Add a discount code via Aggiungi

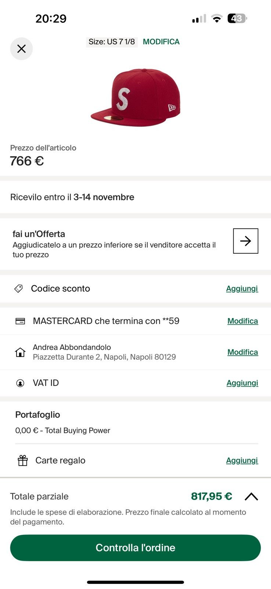point(242,289)
